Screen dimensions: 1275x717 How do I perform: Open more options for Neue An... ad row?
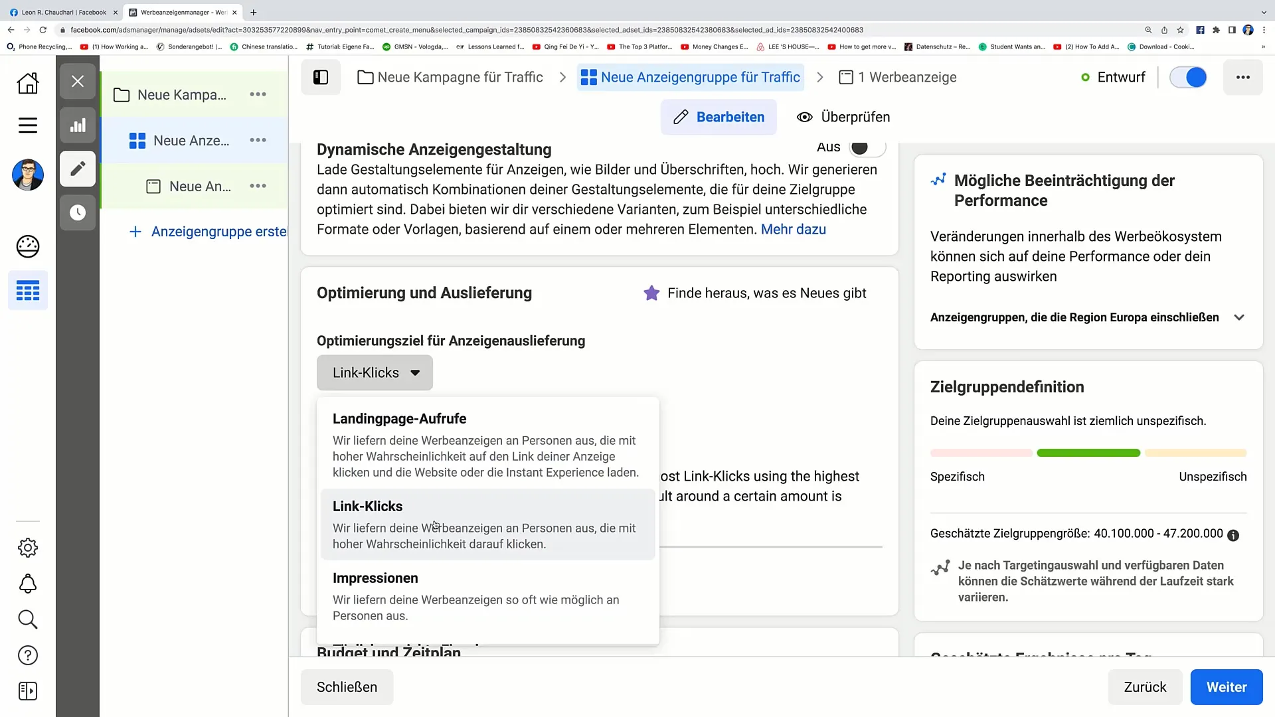[x=258, y=186]
